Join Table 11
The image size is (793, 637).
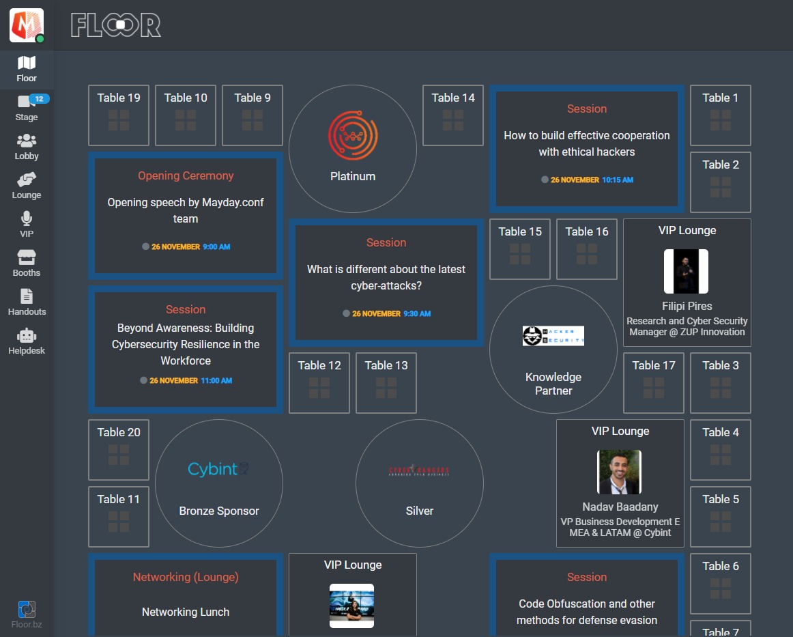pyautogui.click(x=119, y=517)
